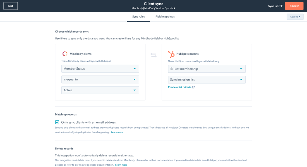
Task: Click 'These HubSpot contacts will sync with Mindbody' text
Action: coord(194,61)
